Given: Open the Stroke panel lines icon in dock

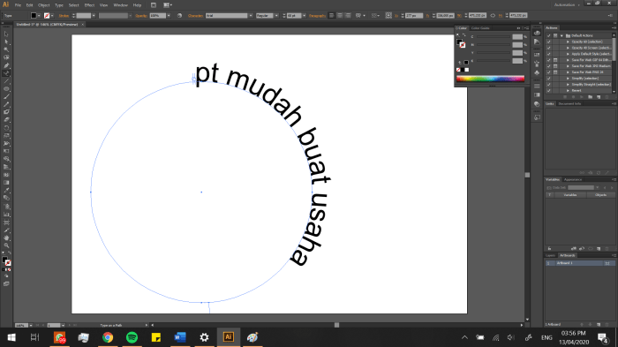Looking at the screenshot, I should point(537,86).
